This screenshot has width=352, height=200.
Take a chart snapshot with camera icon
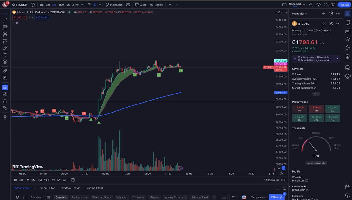(x=333, y=5)
